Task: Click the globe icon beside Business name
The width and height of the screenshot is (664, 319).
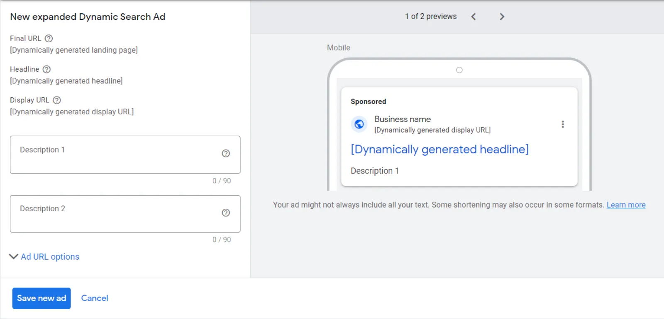Action: click(x=359, y=124)
